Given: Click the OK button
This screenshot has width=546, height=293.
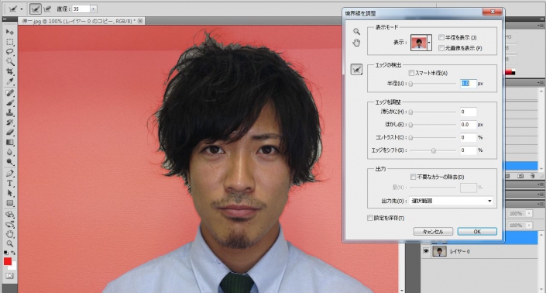Looking at the screenshot, I should point(477,231).
